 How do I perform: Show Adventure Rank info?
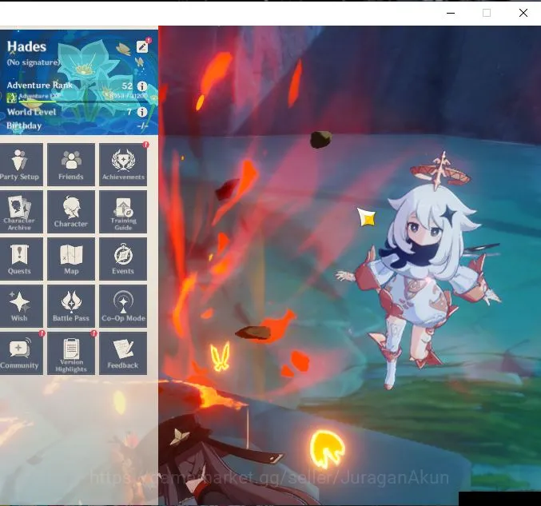click(142, 86)
